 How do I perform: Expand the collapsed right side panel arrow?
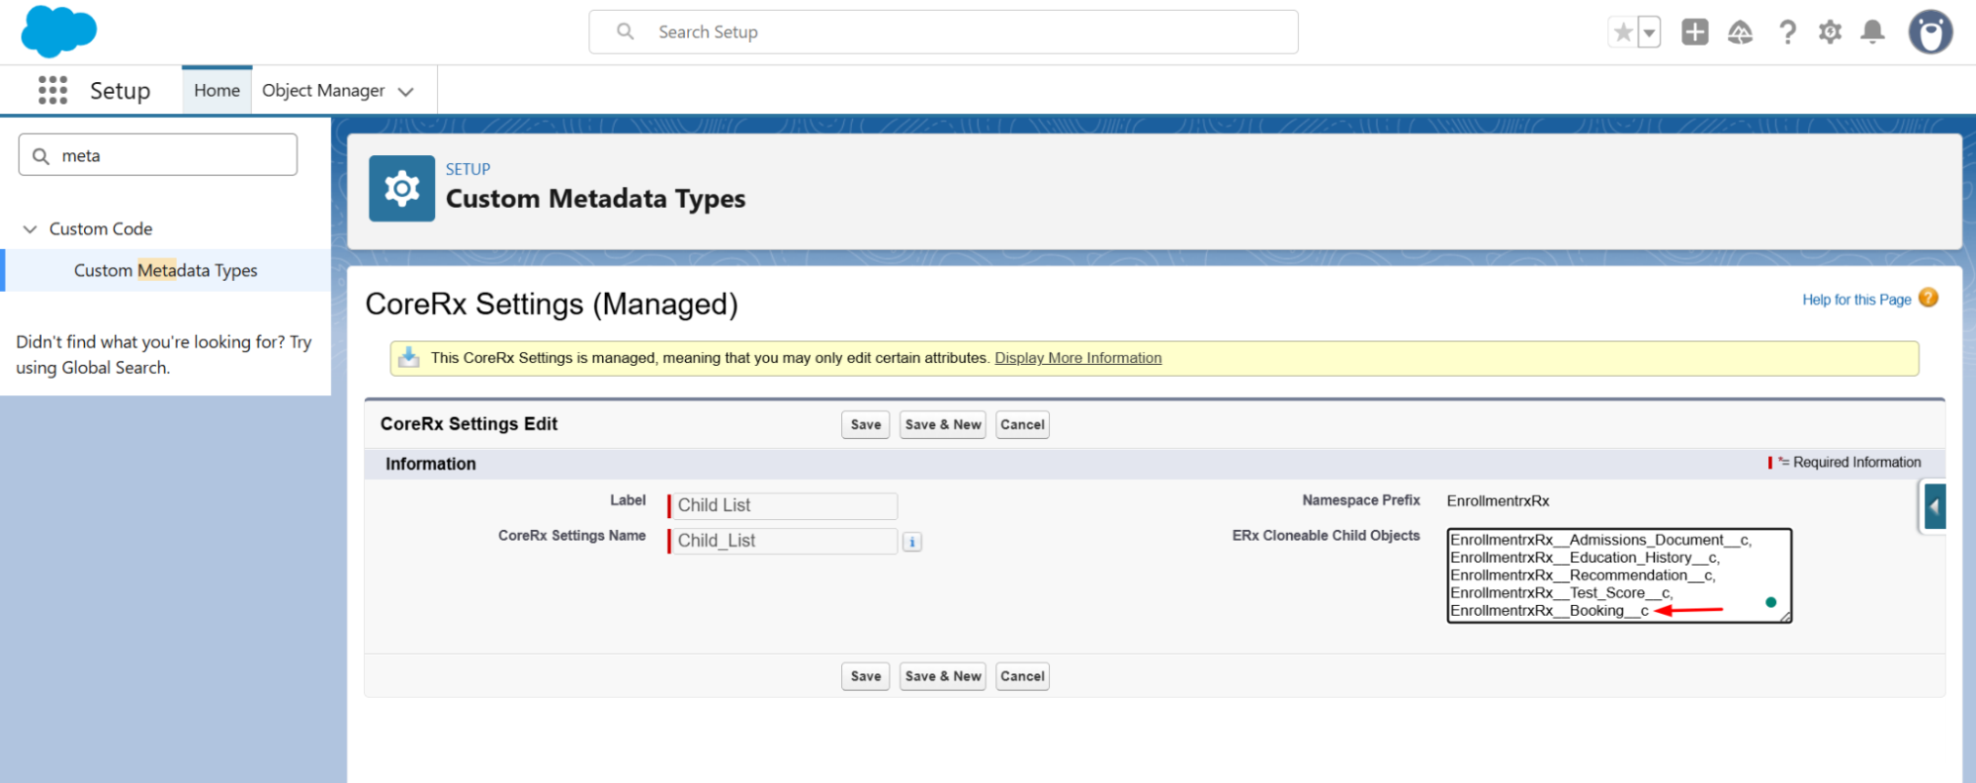pos(1934,506)
